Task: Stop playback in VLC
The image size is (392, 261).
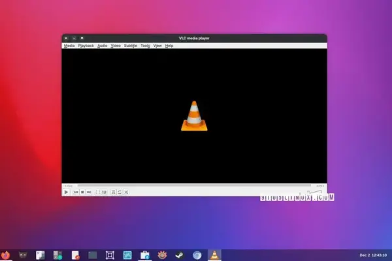Action: [82, 192]
